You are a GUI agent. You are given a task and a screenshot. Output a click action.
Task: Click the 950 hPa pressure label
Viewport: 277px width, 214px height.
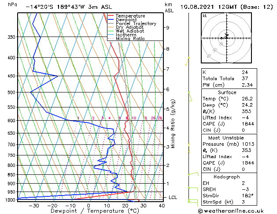click(x=11, y=192)
